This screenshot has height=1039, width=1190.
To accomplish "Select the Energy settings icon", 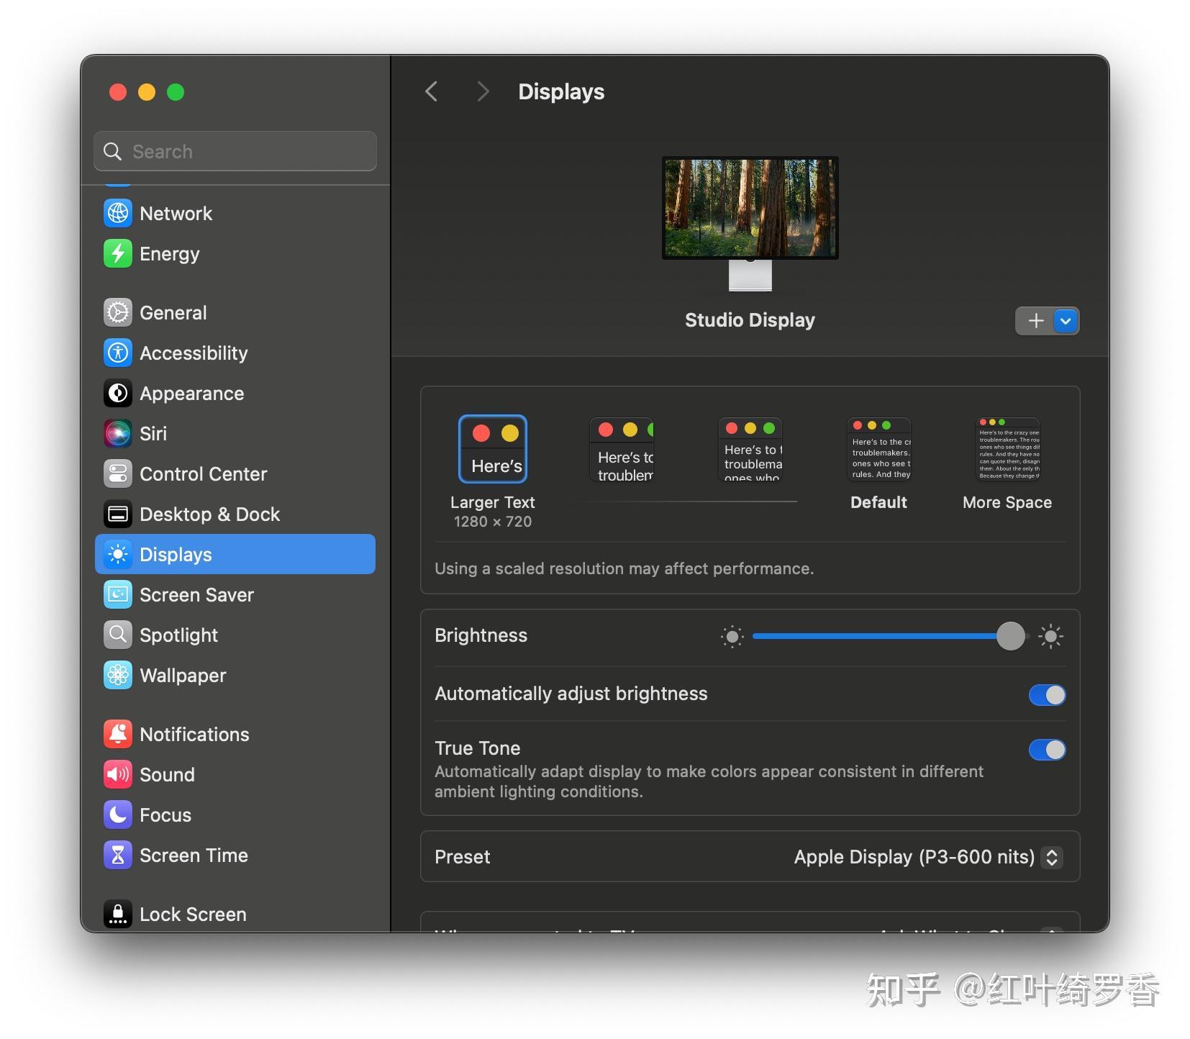I will pos(169,253).
